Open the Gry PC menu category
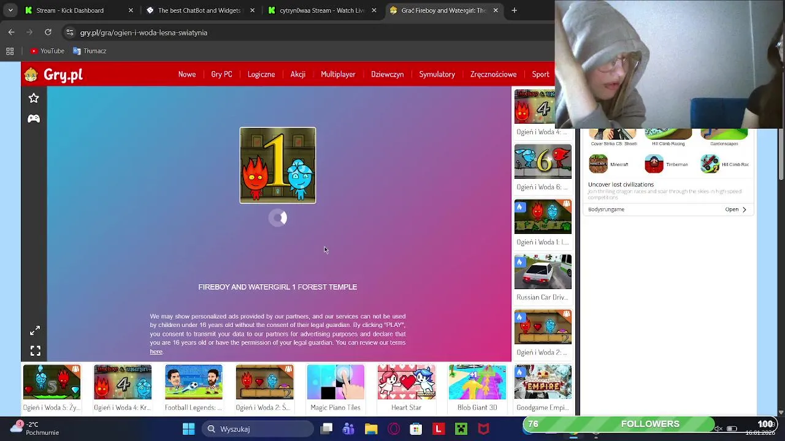785x441 pixels. click(x=221, y=74)
